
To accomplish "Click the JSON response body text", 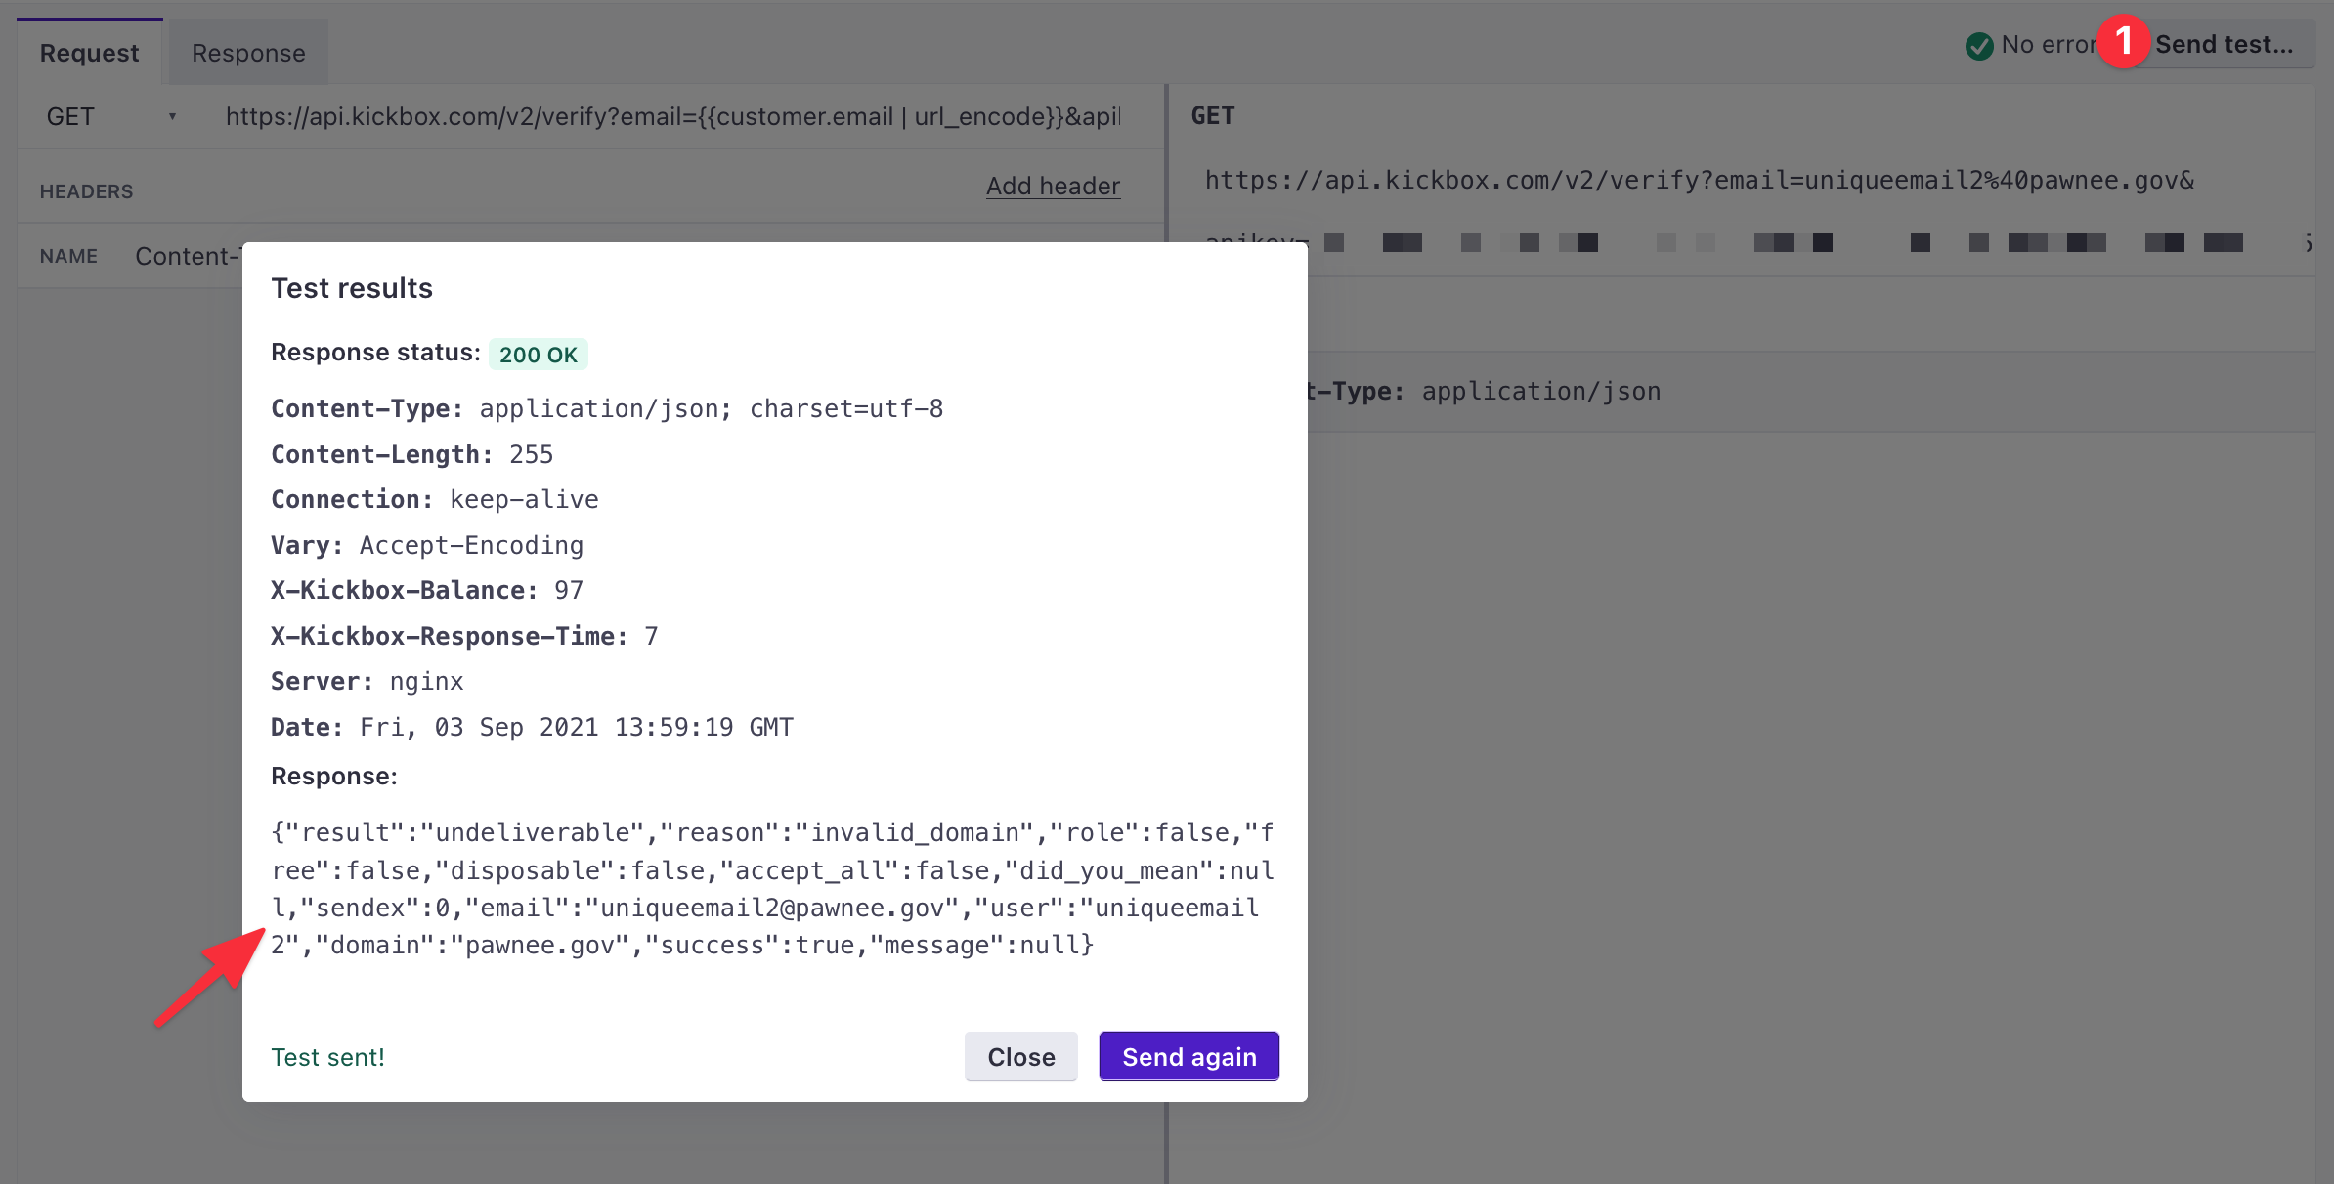I will pos(772,888).
